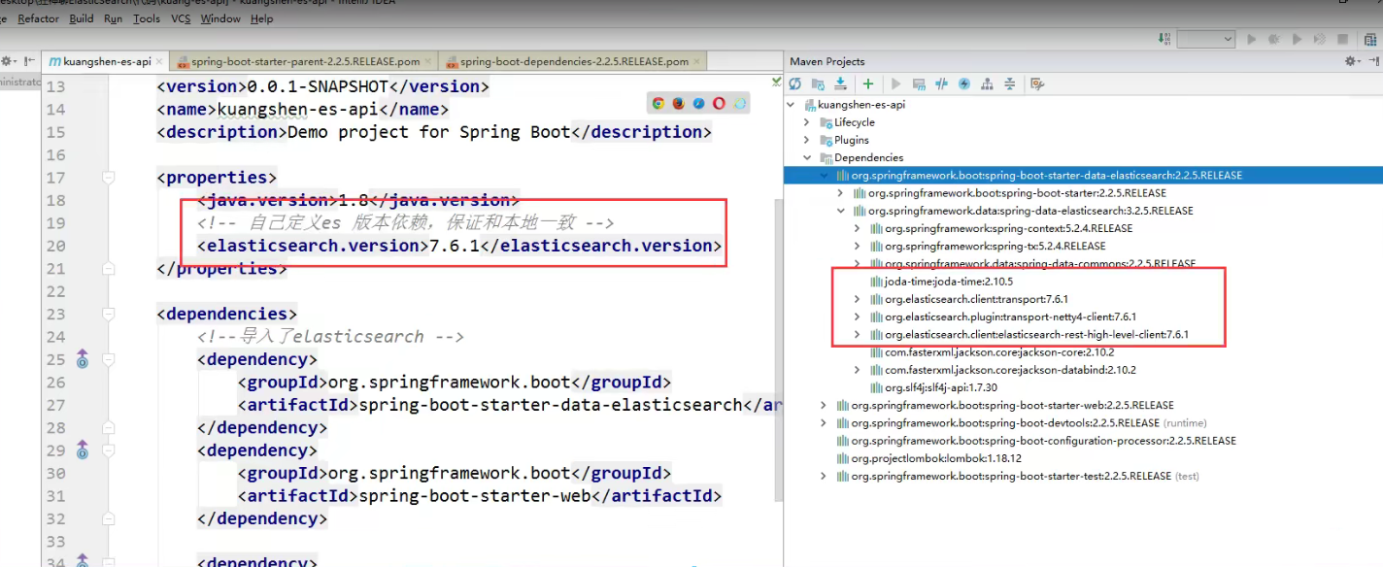Expand spring-boot-starter-web:2.2.5.RELEASE dependency
This screenshot has width=1383, height=567.
(824, 405)
